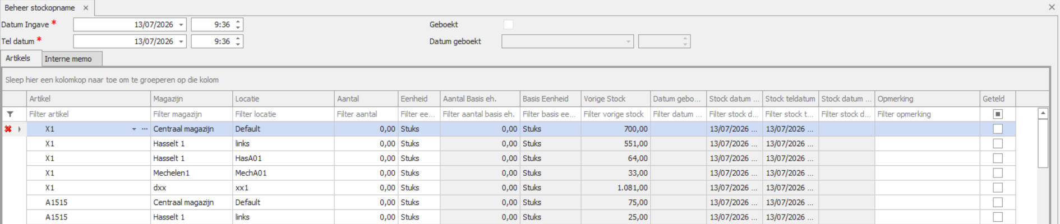The image size is (1060, 224).
Task: Sort by the Aantal column header
Action: 366,99
